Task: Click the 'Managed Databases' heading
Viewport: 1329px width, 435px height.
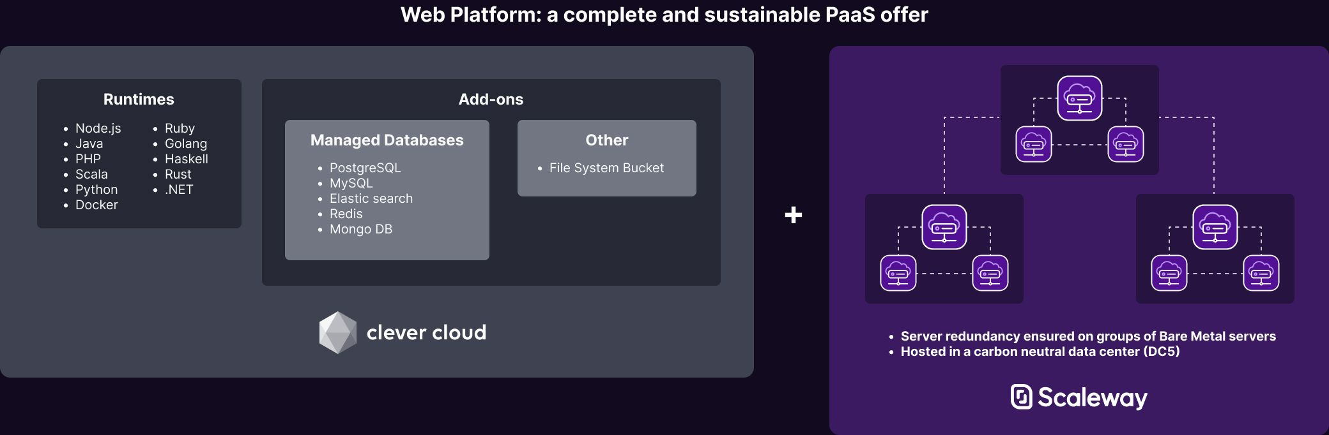Action: coord(387,140)
